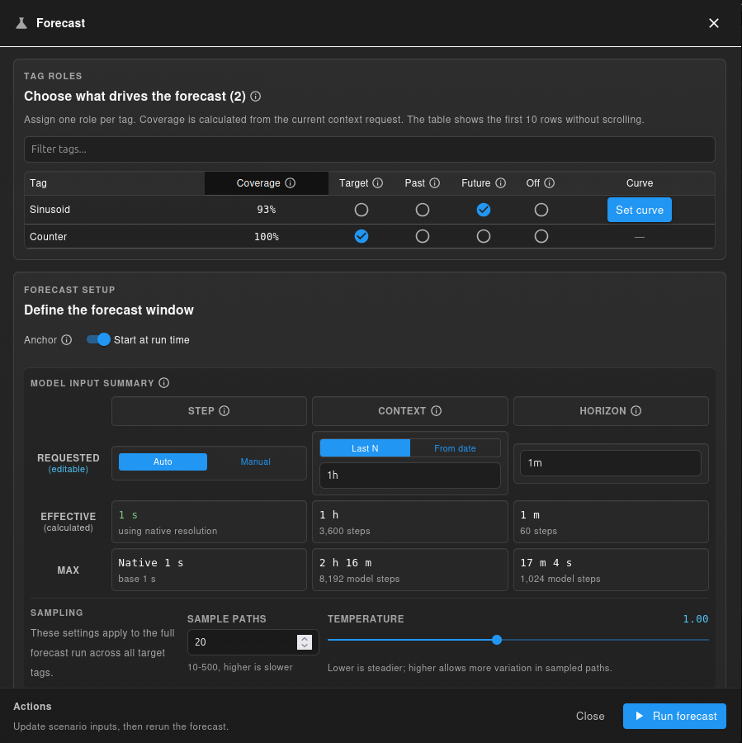Click the context duration field showing 1h

(410, 476)
